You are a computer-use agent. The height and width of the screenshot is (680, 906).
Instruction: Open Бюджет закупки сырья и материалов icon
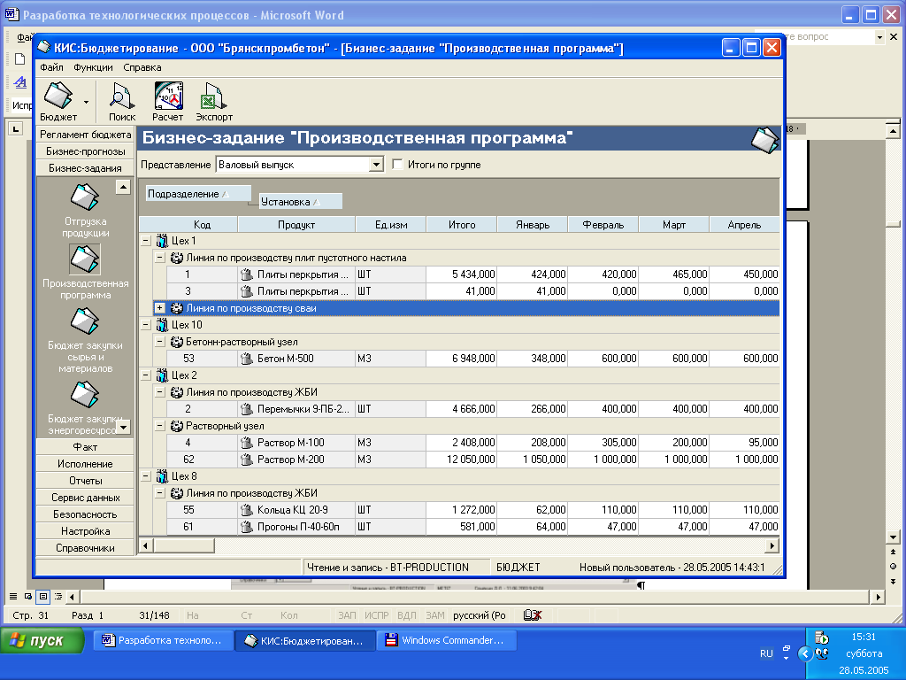click(x=85, y=321)
